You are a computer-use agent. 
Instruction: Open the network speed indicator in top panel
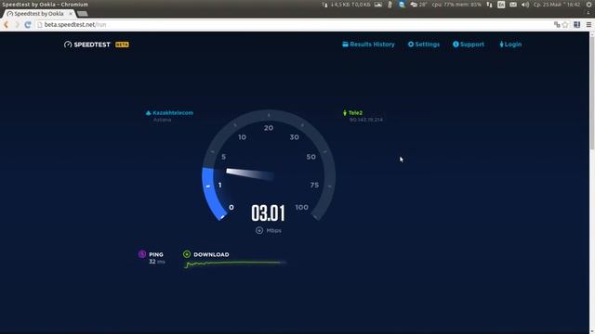tap(346, 5)
